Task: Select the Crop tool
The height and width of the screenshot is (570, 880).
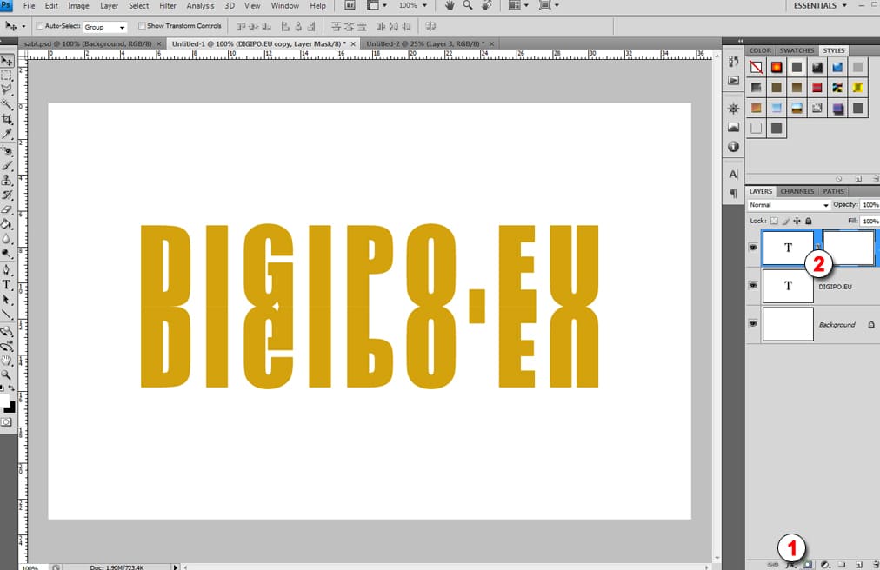Action: 7,119
